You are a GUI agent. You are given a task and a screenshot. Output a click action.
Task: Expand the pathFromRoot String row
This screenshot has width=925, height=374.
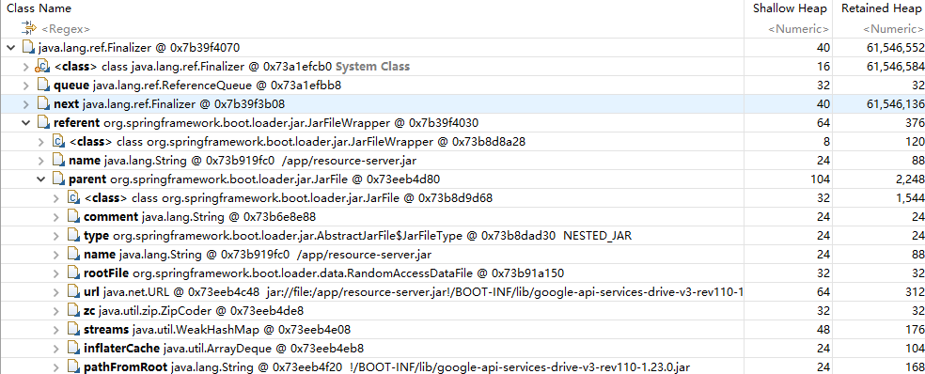coord(56,366)
